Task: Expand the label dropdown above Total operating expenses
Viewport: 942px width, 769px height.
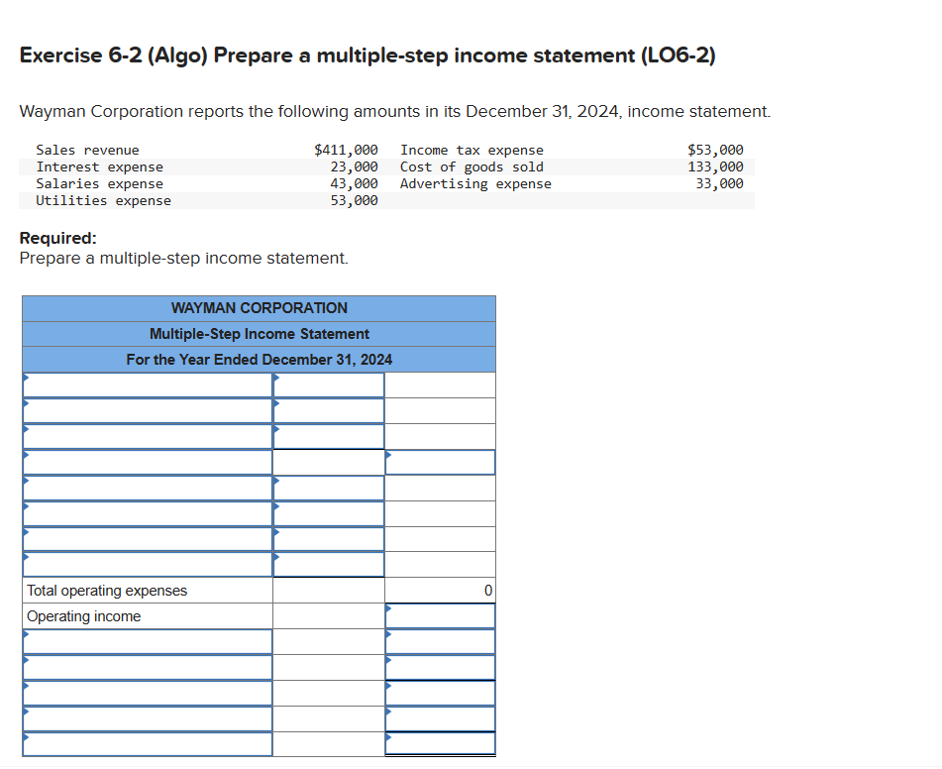Action: pyautogui.click(x=147, y=564)
